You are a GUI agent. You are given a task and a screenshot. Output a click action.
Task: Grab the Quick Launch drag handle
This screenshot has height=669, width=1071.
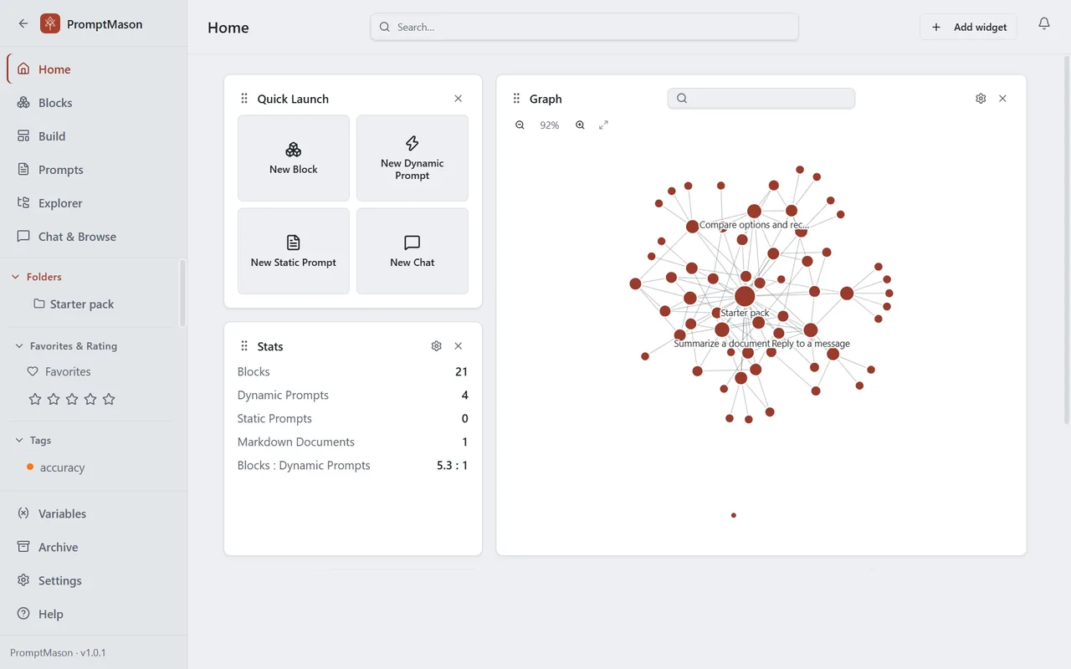click(244, 99)
